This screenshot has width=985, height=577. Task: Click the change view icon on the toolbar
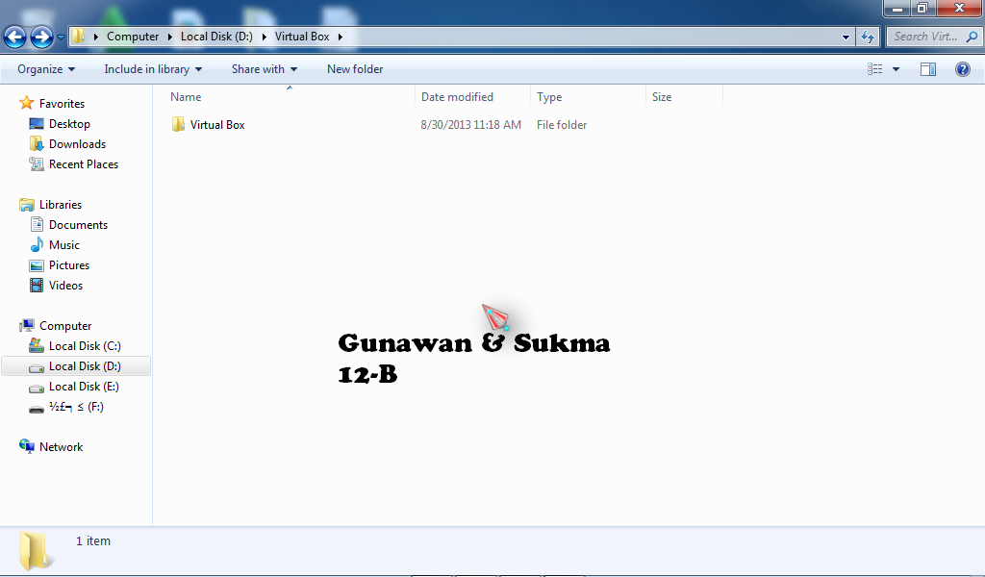pyautogui.click(x=876, y=68)
